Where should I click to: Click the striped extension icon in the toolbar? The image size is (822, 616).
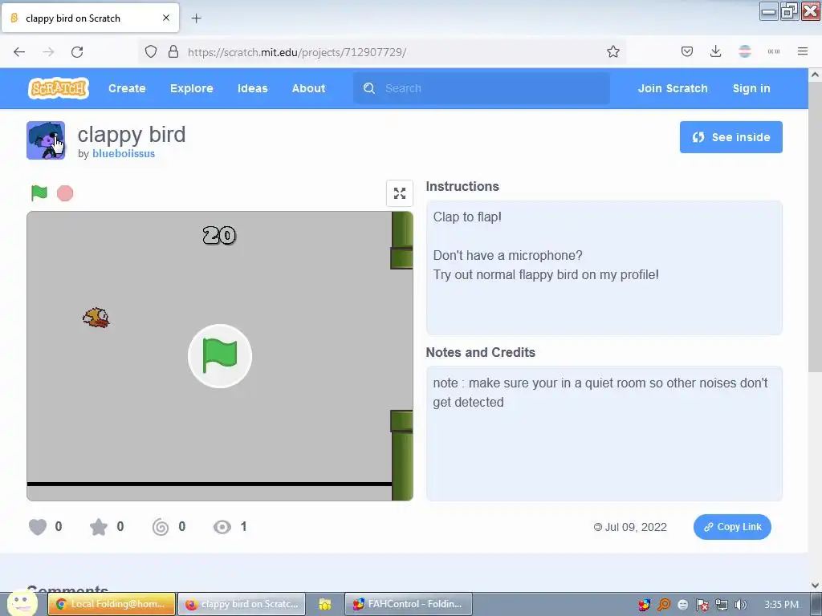(x=744, y=51)
